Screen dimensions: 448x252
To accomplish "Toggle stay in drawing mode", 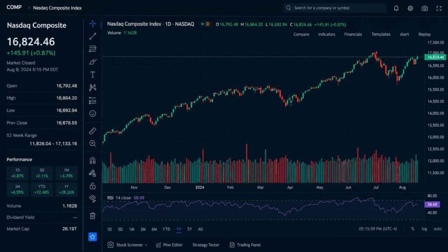I will 93,173.
